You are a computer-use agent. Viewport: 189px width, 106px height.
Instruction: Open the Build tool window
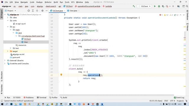[64, 97]
